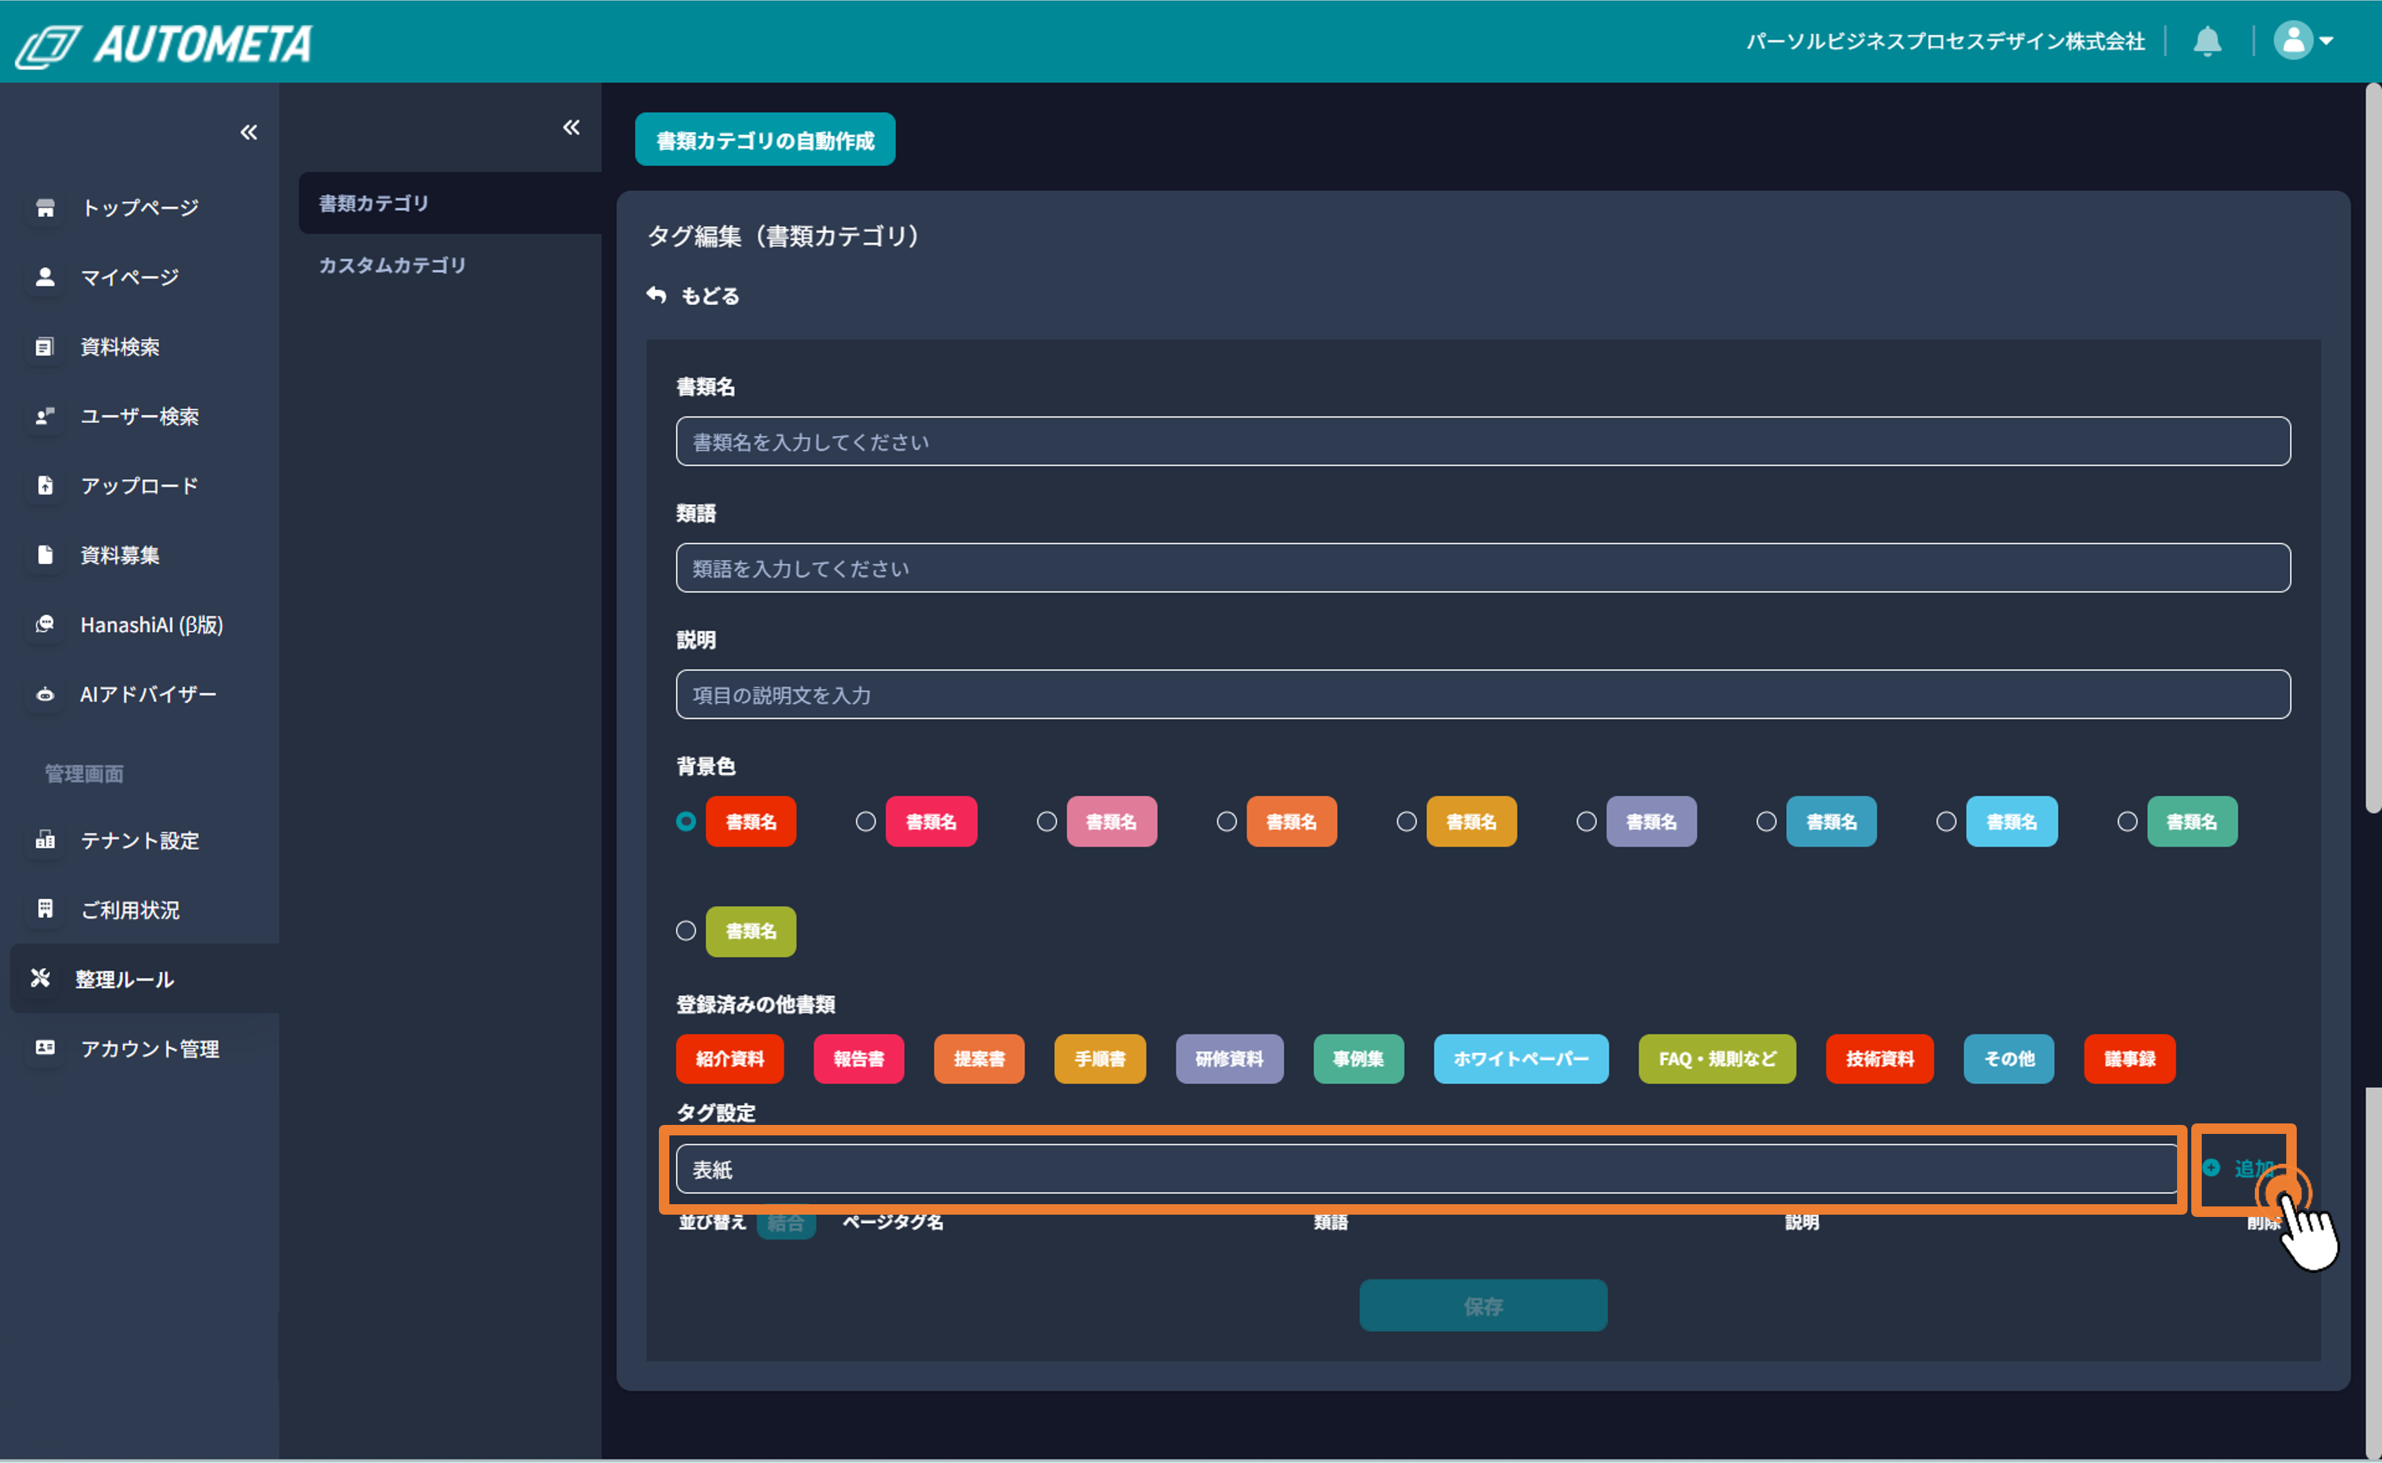Image resolution: width=2382 pixels, height=1463 pixels.
Task: Click the HanashiAI chat icon
Action: click(x=45, y=624)
